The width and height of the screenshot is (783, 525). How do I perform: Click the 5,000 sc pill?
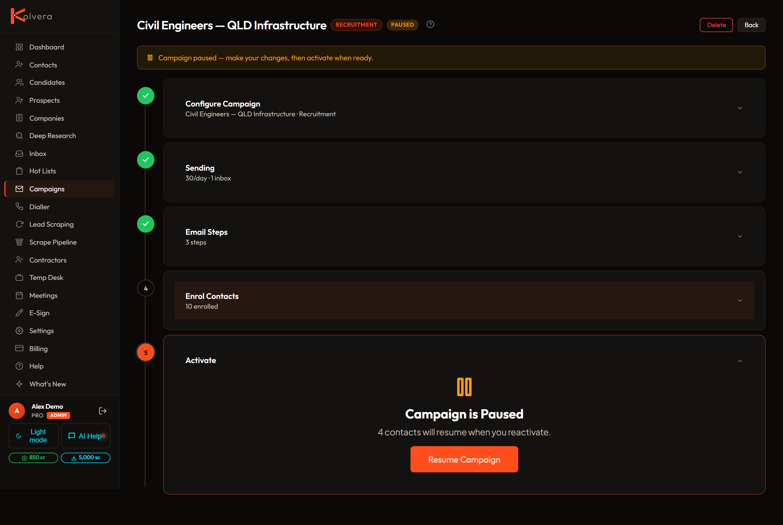(86, 458)
